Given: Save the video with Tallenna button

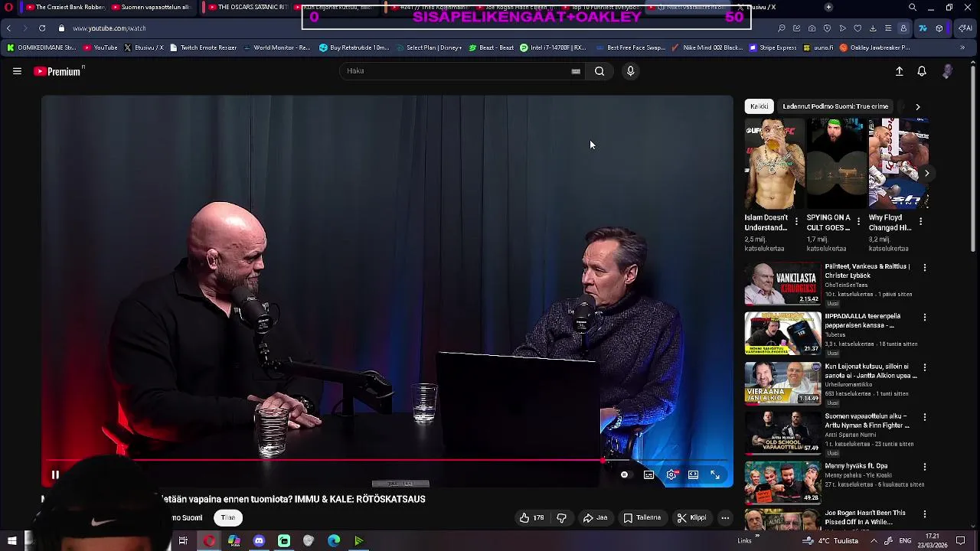Looking at the screenshot, I should 642,518.
